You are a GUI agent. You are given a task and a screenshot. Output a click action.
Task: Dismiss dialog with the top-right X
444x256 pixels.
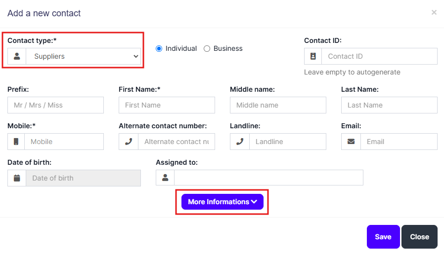point(434,12)
